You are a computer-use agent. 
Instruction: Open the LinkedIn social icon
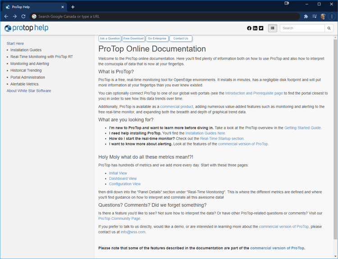click(x=255, y=28)
